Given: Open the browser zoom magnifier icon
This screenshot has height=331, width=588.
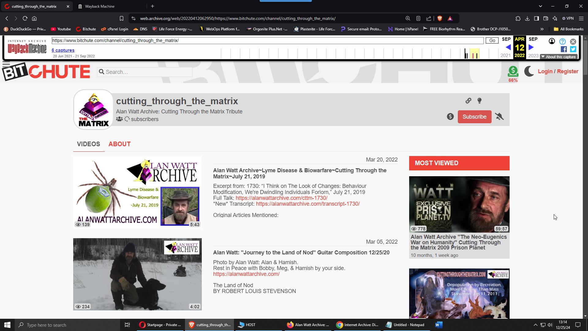Looking at the screenshot, I should [408, 18].
